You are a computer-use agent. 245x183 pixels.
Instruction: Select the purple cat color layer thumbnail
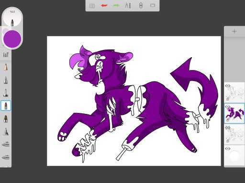coord(234,113)
